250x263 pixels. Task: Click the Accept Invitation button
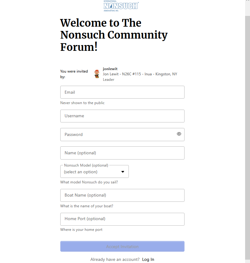[122, 246]
